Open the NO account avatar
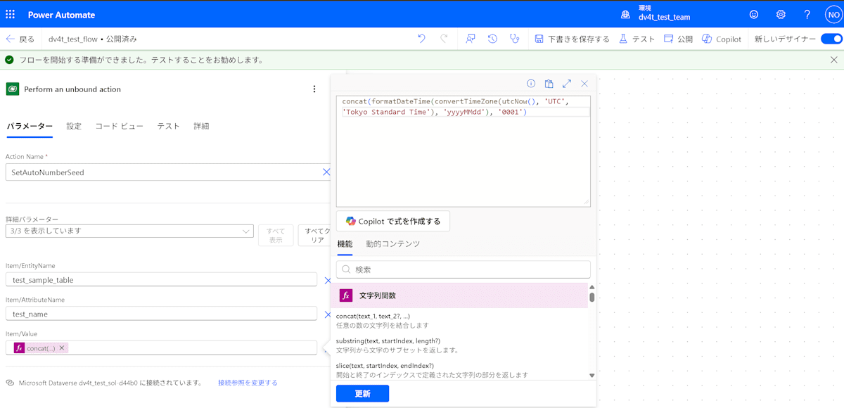This screenshot has height=408, width=844. point(833,14)
